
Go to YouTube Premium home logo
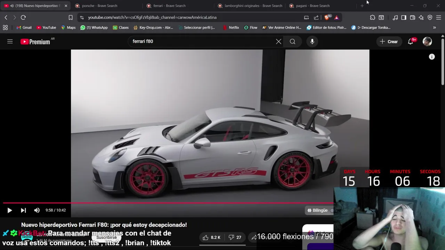click(35, 42)
